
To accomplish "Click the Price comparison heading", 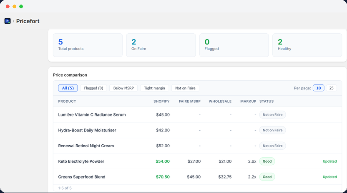I will (x=70, y=75).
